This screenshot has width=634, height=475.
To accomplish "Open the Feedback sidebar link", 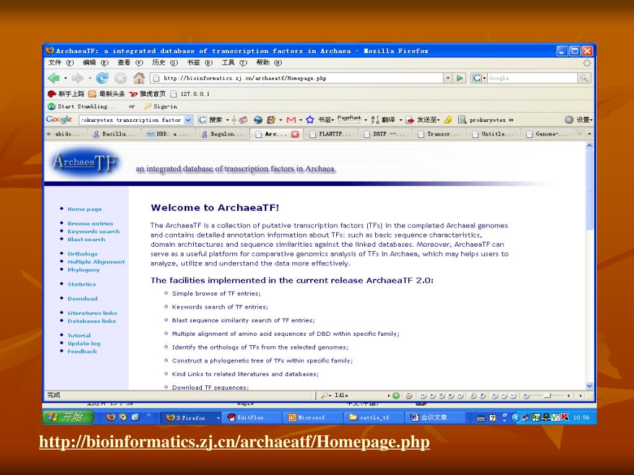I will click(82, 351).
